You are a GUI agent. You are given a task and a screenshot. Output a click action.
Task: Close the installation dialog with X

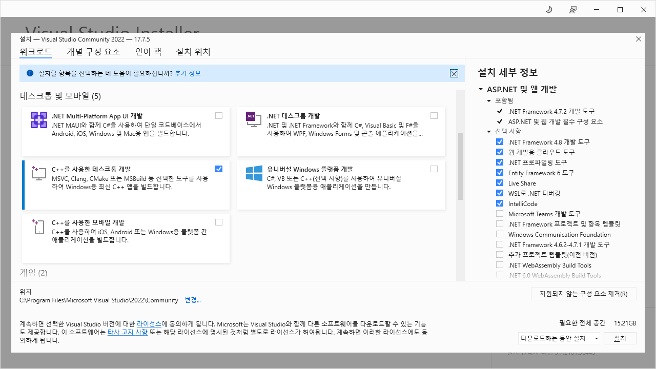(x=639, y=39)
